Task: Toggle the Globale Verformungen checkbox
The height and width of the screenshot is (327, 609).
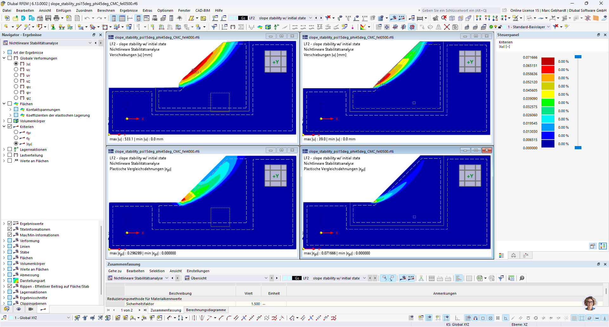Action: tap(10, 58)
